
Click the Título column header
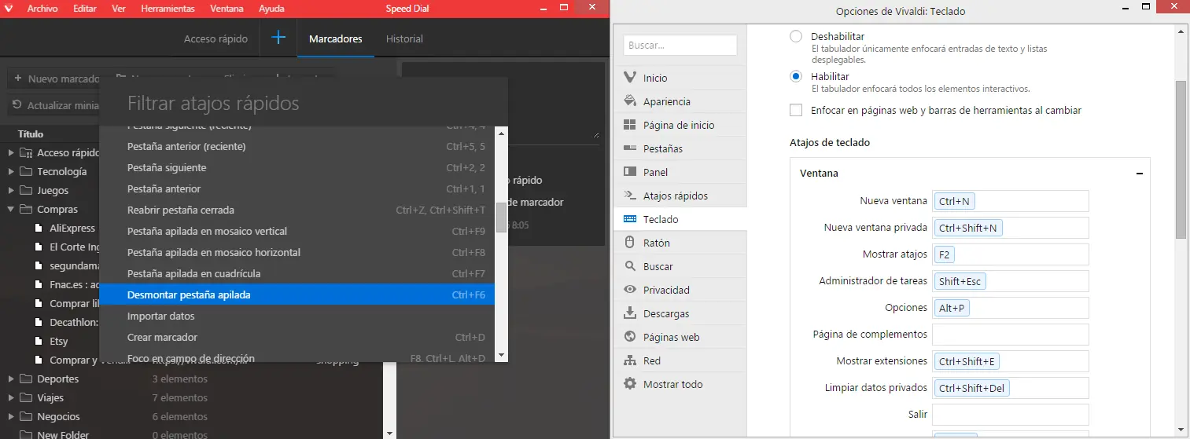point(31,134)
